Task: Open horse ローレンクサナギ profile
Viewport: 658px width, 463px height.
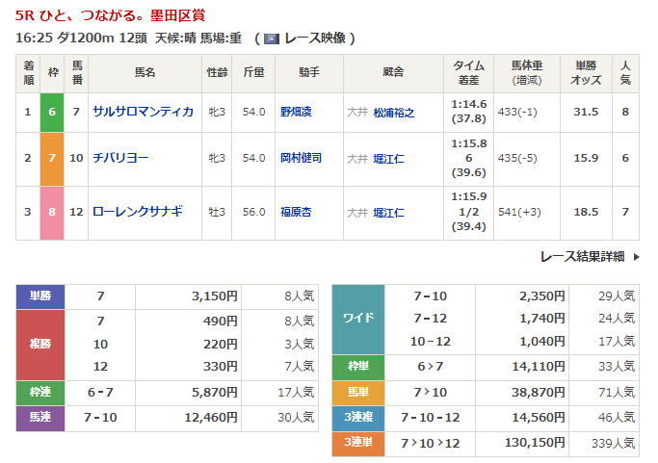Action: [138, 211]
